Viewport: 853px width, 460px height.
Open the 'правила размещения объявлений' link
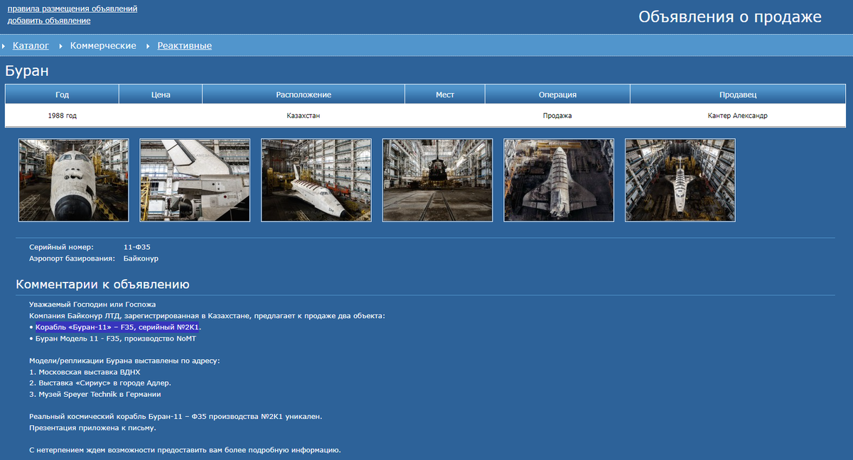(x=73, y=9)
